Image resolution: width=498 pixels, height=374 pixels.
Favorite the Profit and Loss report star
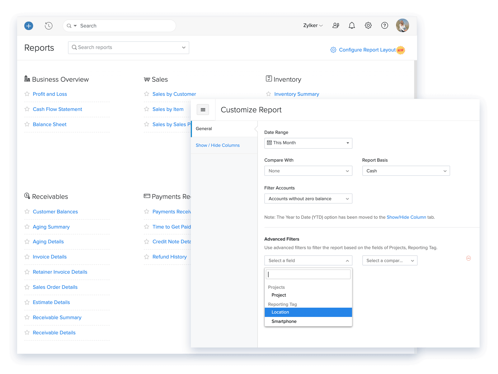tap(27, 94)
